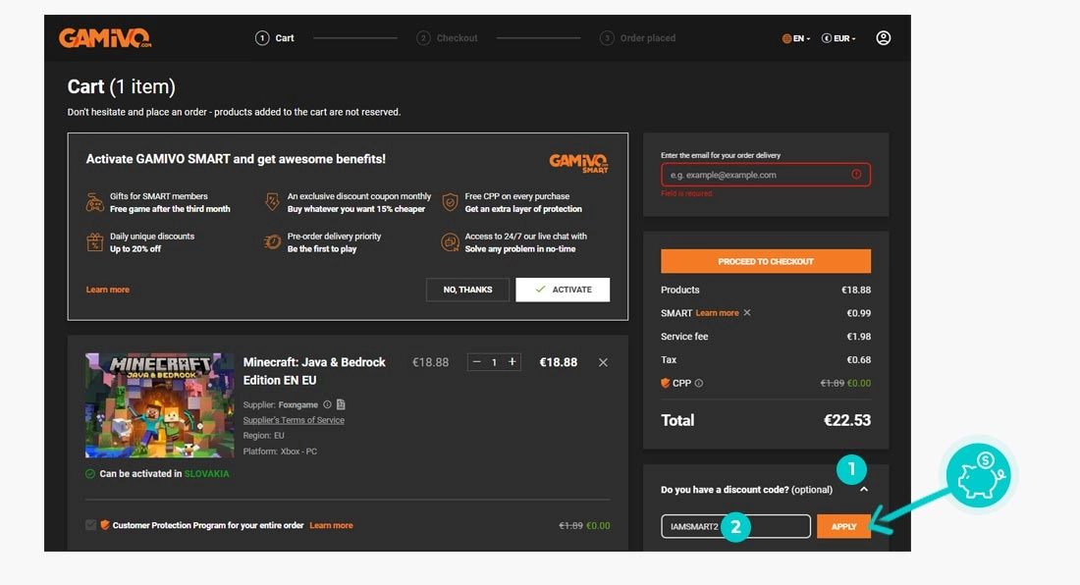Open the user account profile icon
Viewport: 1080px width, 585px height.
pyautogui.click(x=883, y=38)
